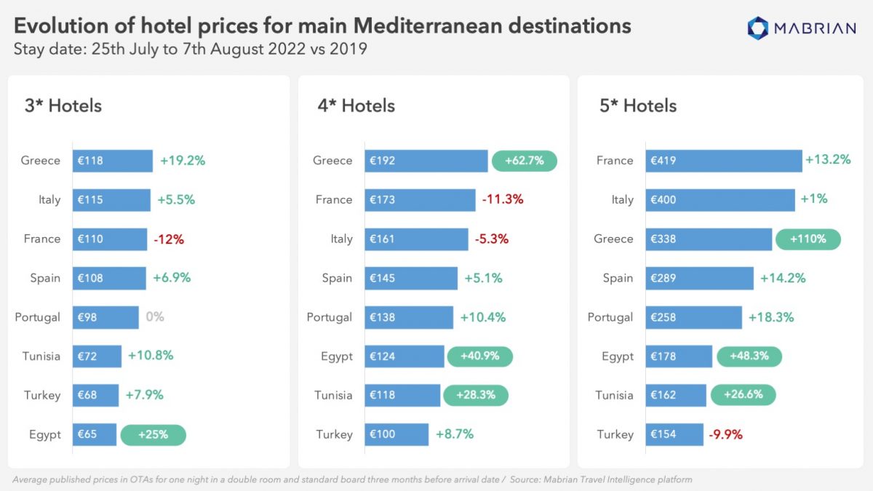This screenshot has height=491, width=873.
Task: Click the Mabrian hexagon logo icon
Action: [757, 28]
